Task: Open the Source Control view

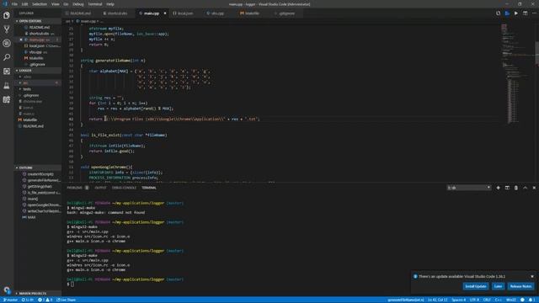Action: click(x=7, y=29)
